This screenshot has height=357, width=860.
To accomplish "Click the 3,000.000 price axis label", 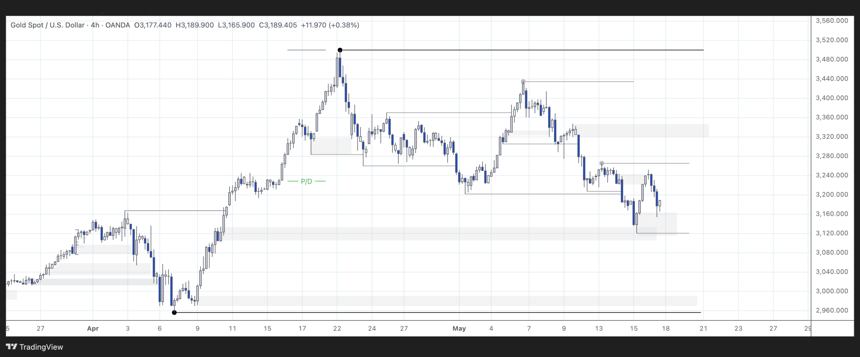I will click(832, 291).
